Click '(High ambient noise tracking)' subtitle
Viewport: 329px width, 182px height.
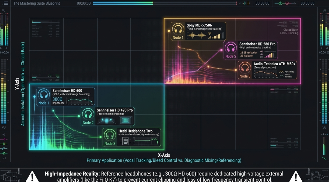click(255, 47)
